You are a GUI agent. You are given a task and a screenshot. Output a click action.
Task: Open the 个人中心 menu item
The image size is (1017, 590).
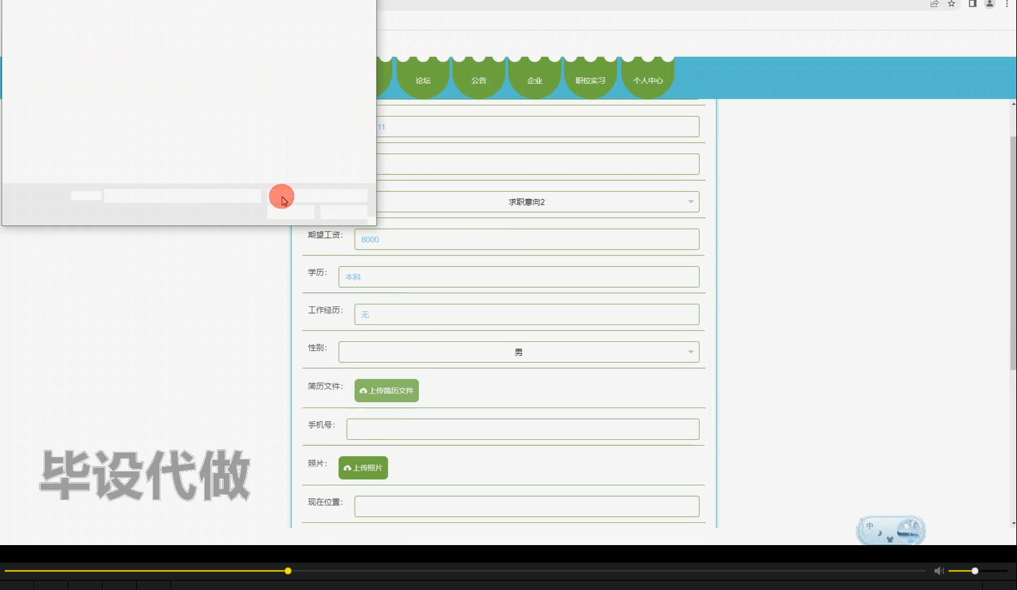[x=647, y=80]
